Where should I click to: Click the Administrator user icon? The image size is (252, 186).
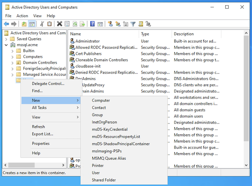(72, 41)
